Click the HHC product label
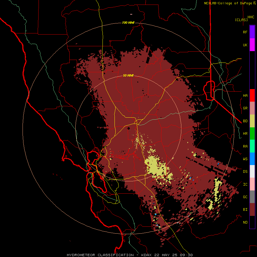Image resolution: width=257 pixels, height=257 pixels. point(251,17)
